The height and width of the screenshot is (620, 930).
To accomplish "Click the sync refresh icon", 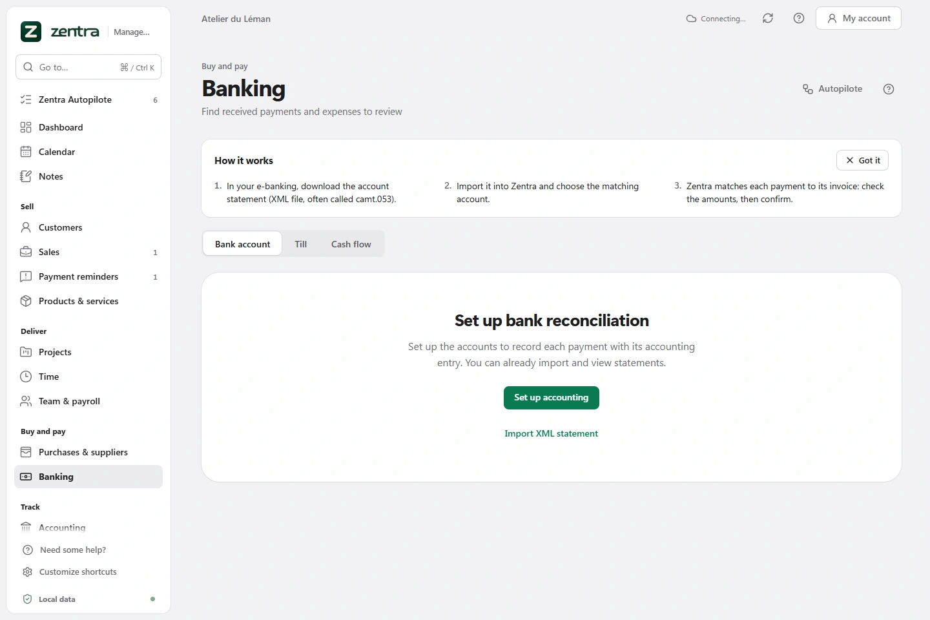I will (768, 18).
